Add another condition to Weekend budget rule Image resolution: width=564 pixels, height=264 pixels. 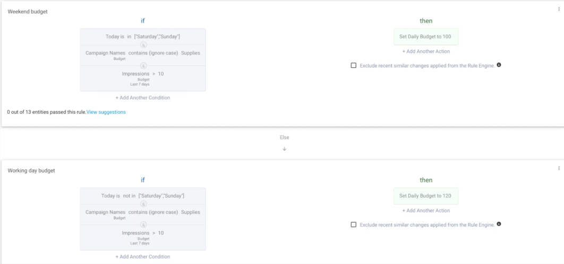pos(143,98)
